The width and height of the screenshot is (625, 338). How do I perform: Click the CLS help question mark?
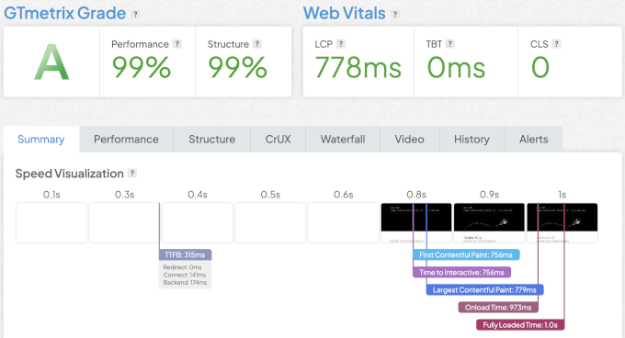click(556, 44)
